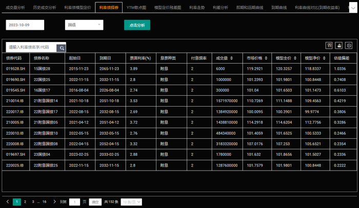Open the 利率曲线对比(到期收益率) tab
The height and width of the screenshot is (208, 359).
317,8
